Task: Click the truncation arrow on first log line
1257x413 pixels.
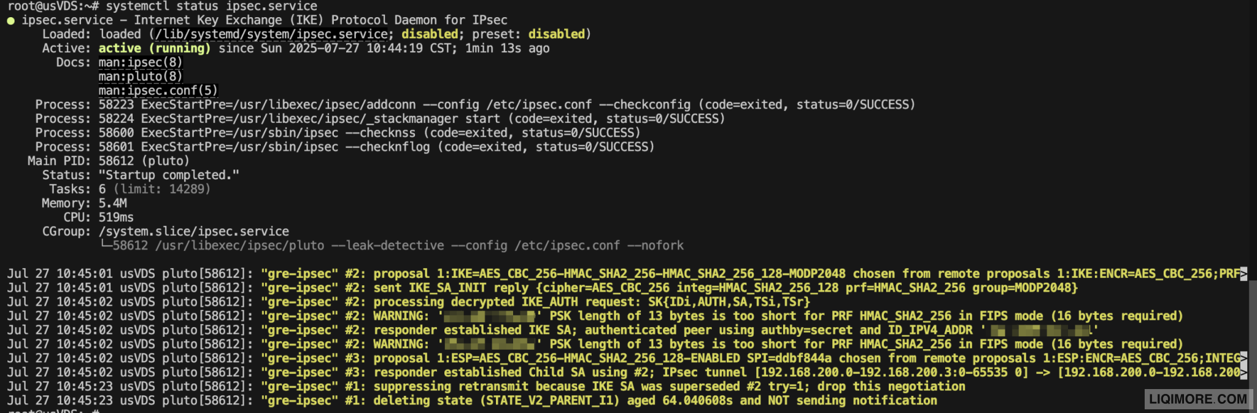Action: pyautogui.click(x=1243, y=274)
